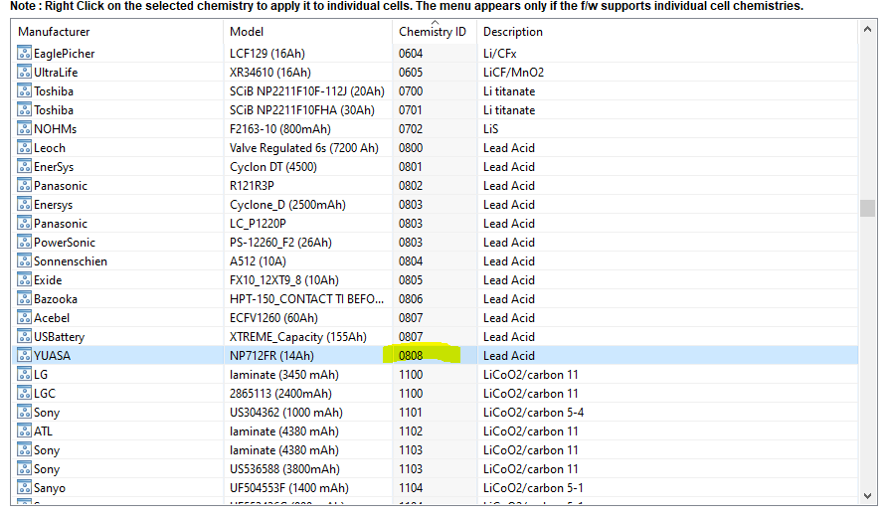Click the vertical scrollbar thumb
Viewport: 887px width, 517px height.
coord(867,208)
